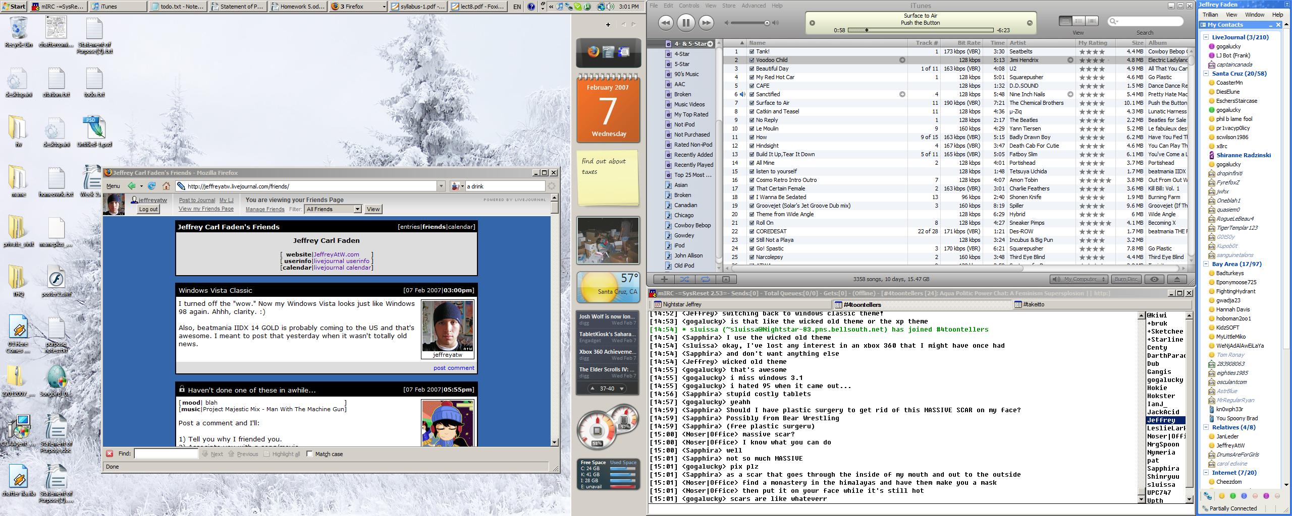Click the Windows help tray icon
The width and height of the screenshot is (1292, 516).
pyautogui.click(x=531, y=7)
